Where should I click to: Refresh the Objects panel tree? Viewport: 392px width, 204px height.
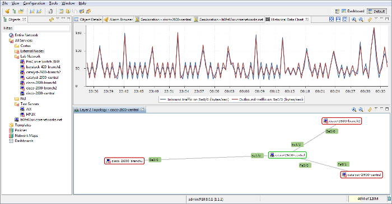52,20
